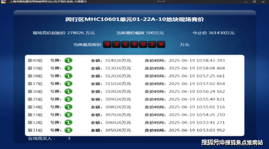Click the amount 311026万元
Viewport: 269px width, 149px height.
118,84
